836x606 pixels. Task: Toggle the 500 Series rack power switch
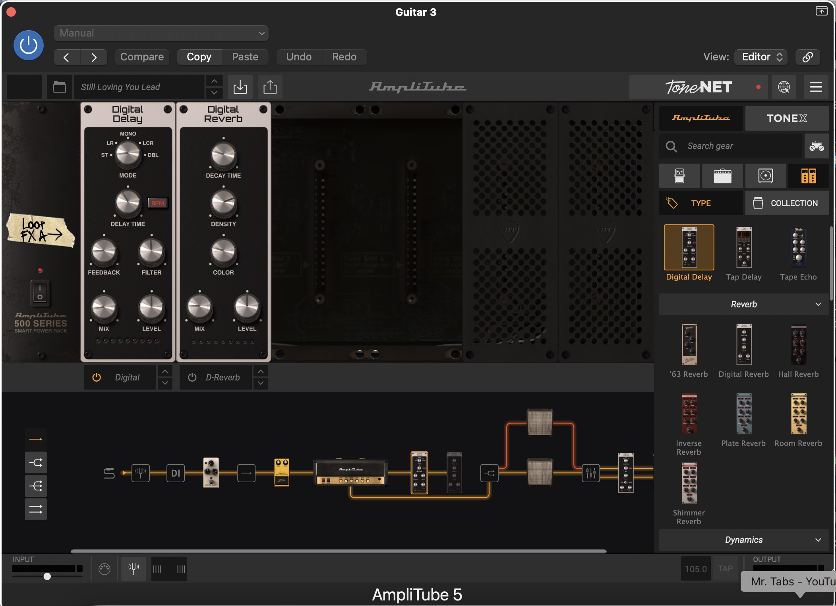tap(40, 293)
